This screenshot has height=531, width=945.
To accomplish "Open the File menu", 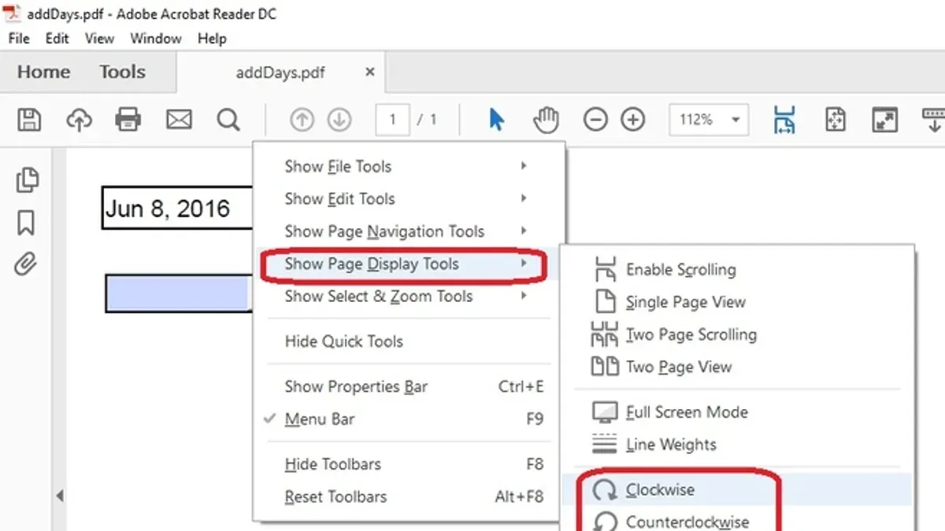I will [19, 39].
